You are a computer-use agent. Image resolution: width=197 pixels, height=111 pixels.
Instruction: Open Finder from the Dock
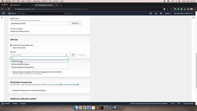click(76, 108)
